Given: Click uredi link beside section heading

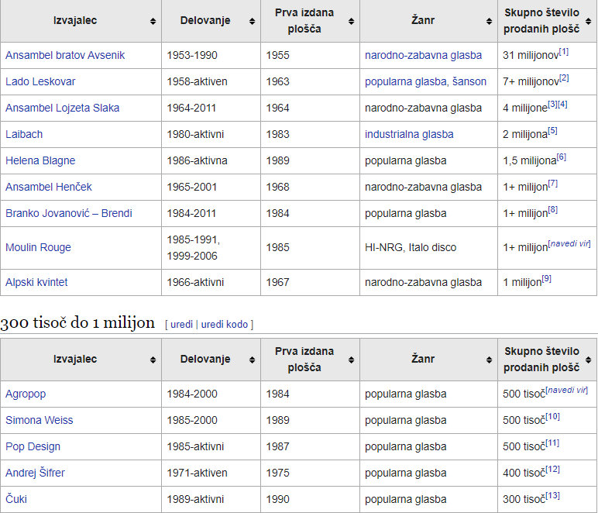Looking at the screenshot, I should pyautogui.click(x=181, y=325).
